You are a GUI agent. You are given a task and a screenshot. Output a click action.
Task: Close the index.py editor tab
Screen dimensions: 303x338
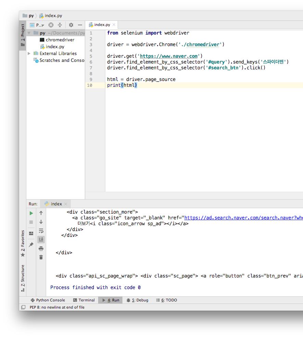tap(114, 25)
